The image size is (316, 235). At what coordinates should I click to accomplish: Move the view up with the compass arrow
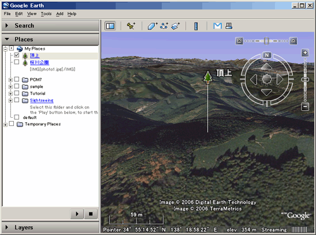[x=267, y=66]
